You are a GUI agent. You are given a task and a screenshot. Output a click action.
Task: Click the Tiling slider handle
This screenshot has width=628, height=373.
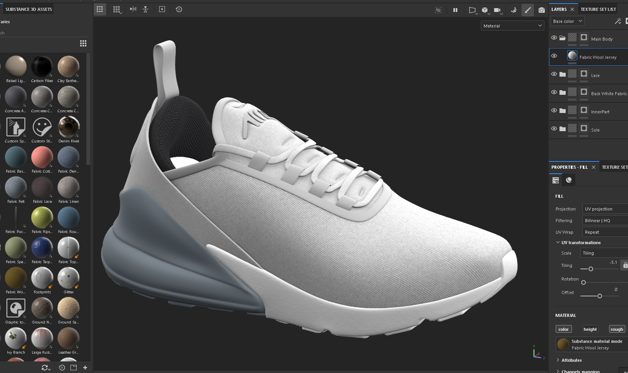591,269
